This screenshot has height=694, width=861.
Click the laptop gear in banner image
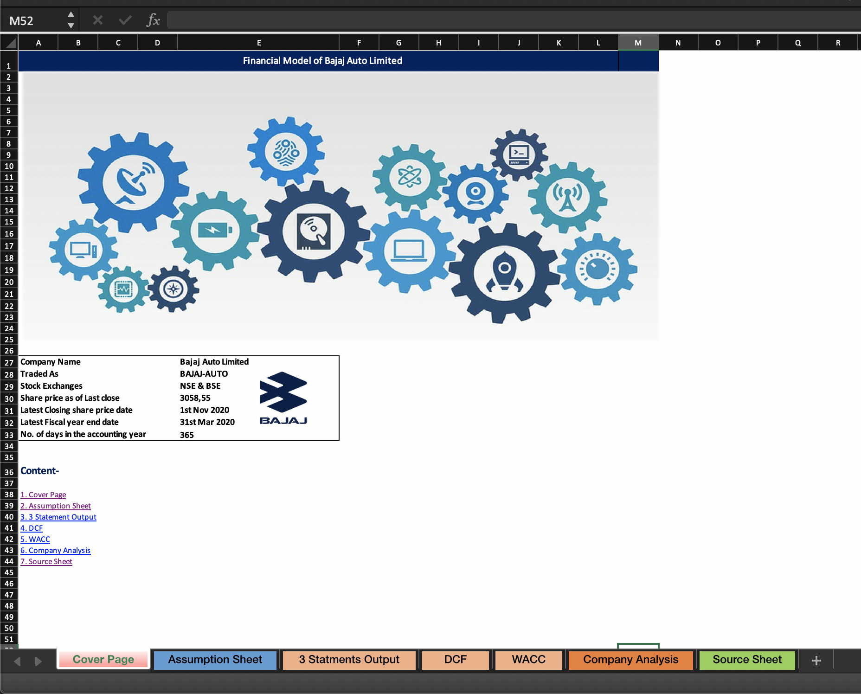[x=409, y=251]
